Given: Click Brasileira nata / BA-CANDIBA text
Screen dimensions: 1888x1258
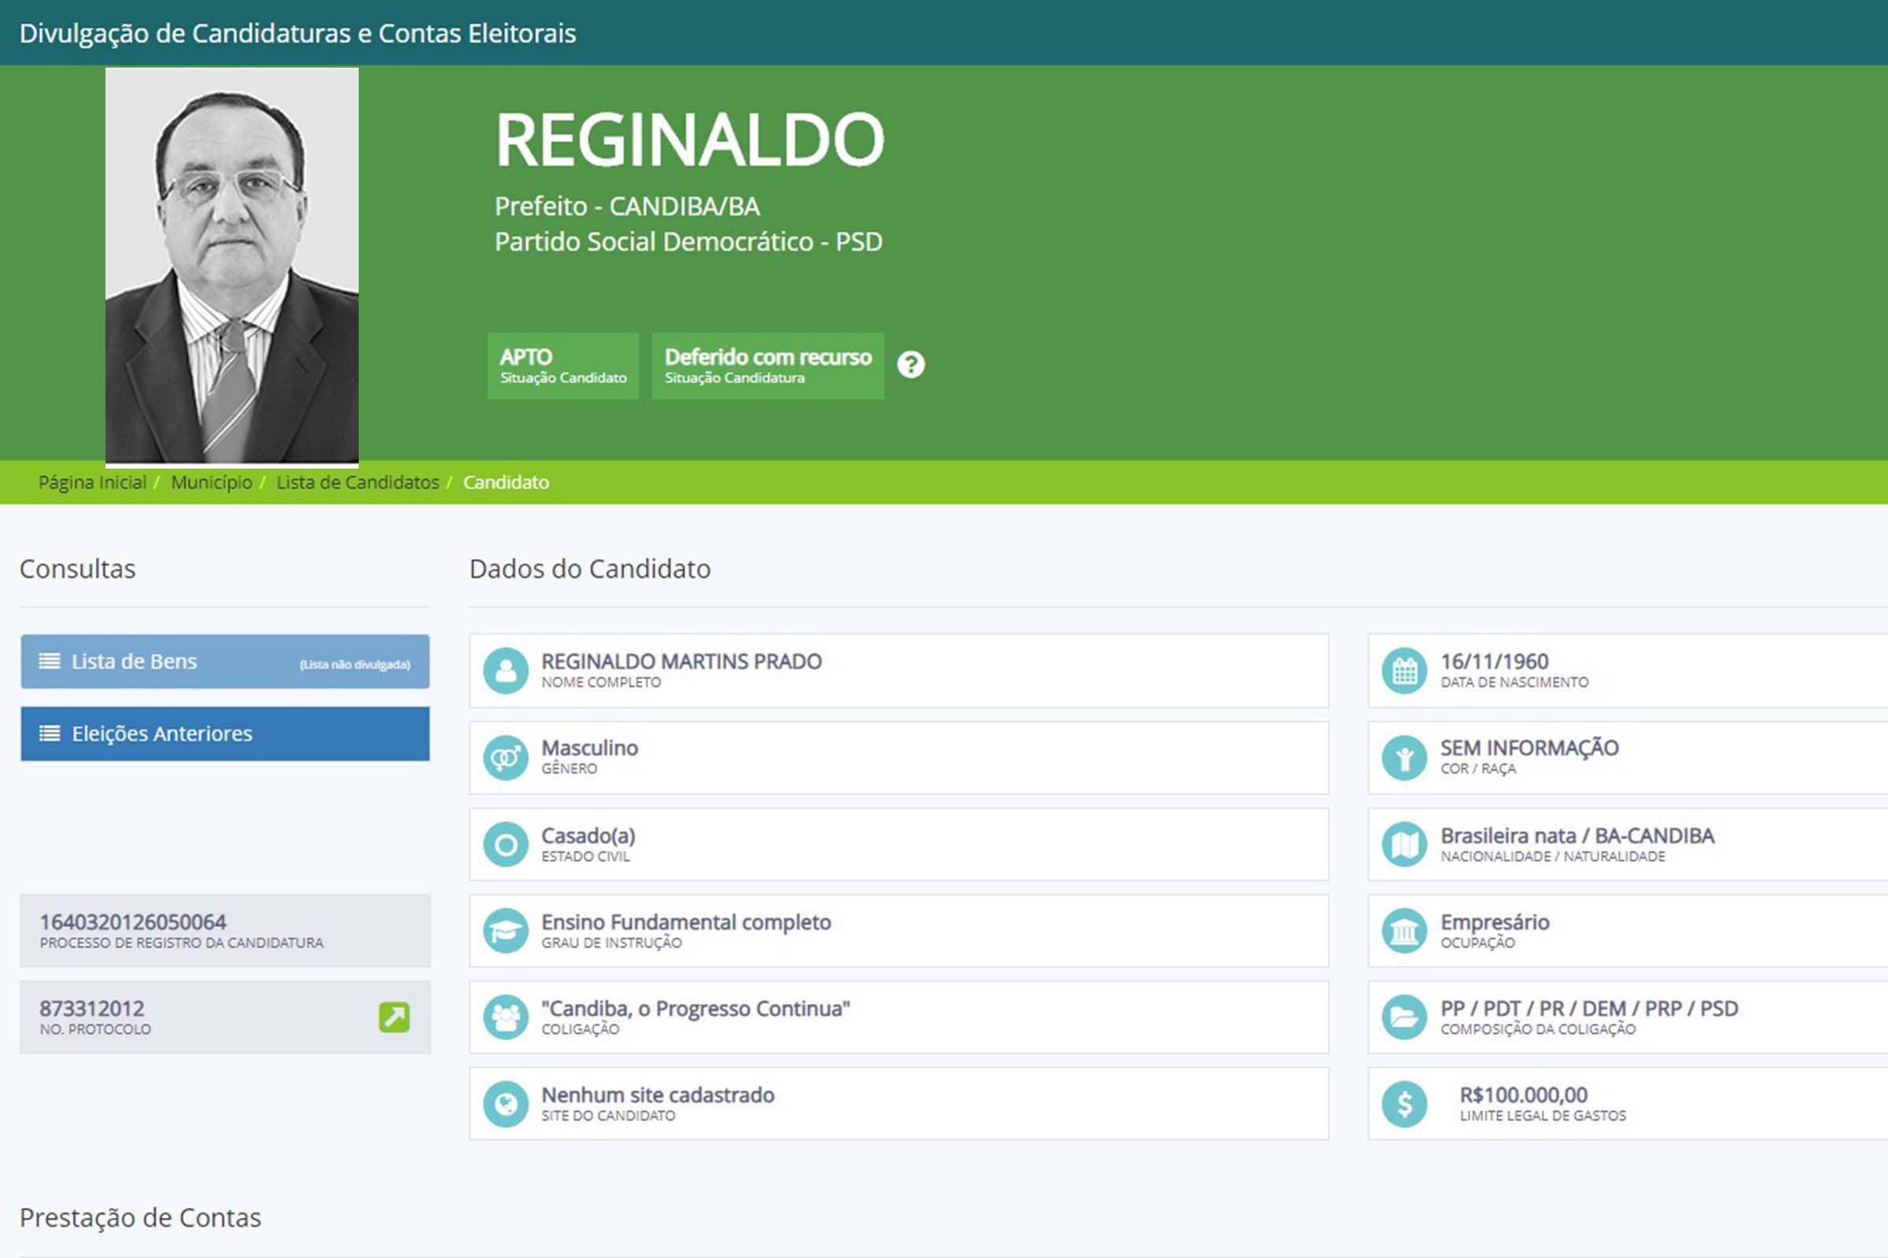Looking at the screenshot, I should click(x=1577, y=836).
